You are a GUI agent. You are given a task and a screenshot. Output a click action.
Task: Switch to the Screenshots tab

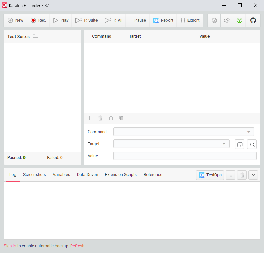click(34, 175)
